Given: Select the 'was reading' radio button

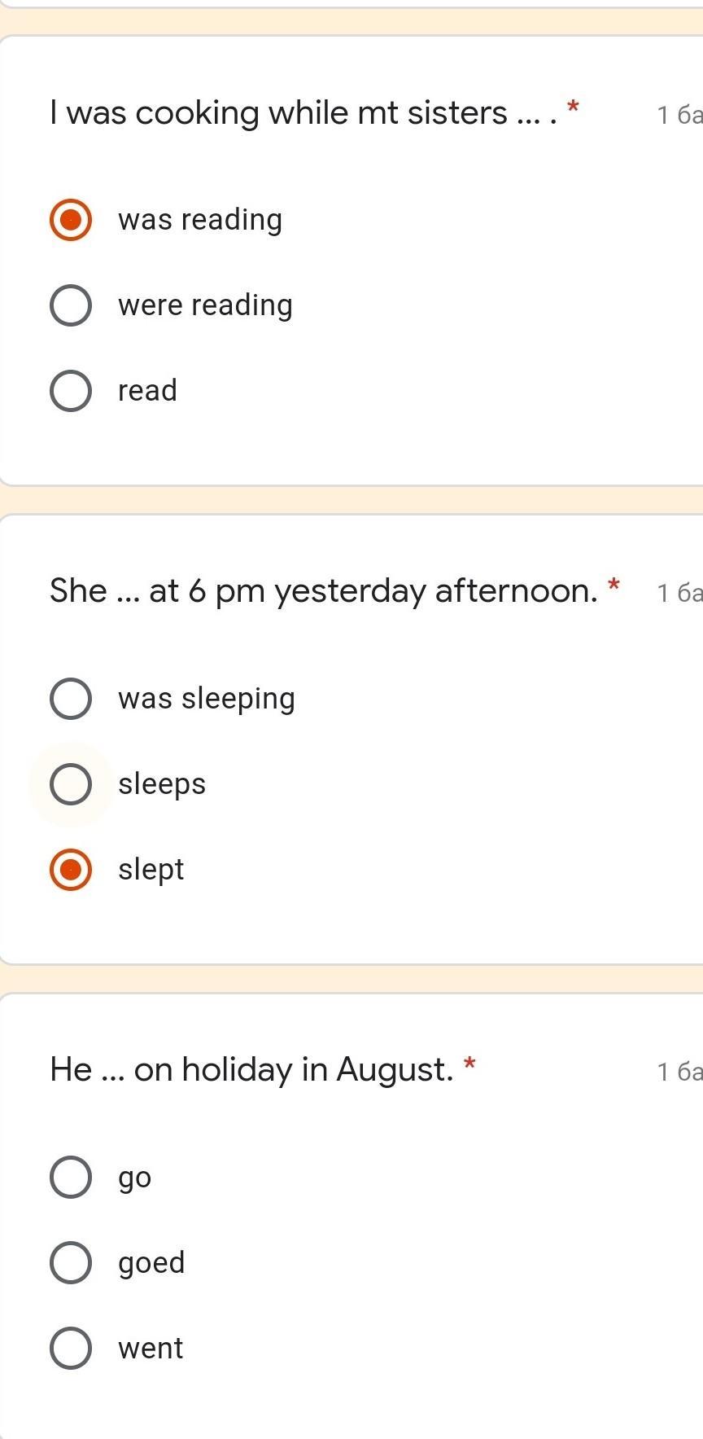Looking at the screenshot, I should pos(71,220).
